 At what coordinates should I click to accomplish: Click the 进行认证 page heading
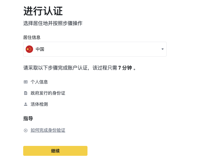point(43,11)
